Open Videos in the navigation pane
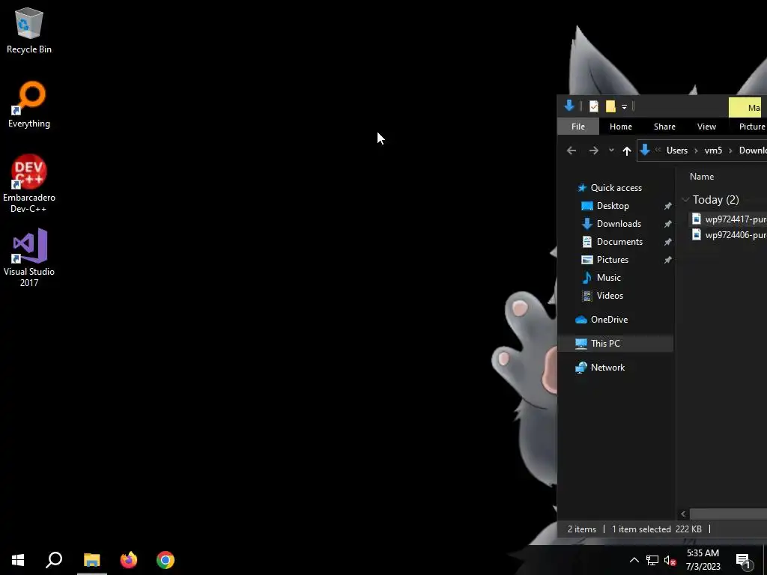The width and height of the screenshot is (767, 575). coord(610,296)
